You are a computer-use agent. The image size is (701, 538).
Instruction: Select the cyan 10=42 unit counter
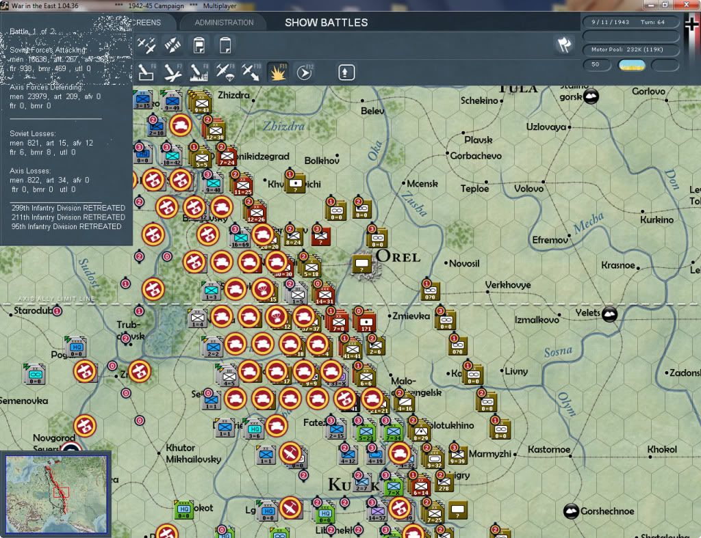click(172, 157)
